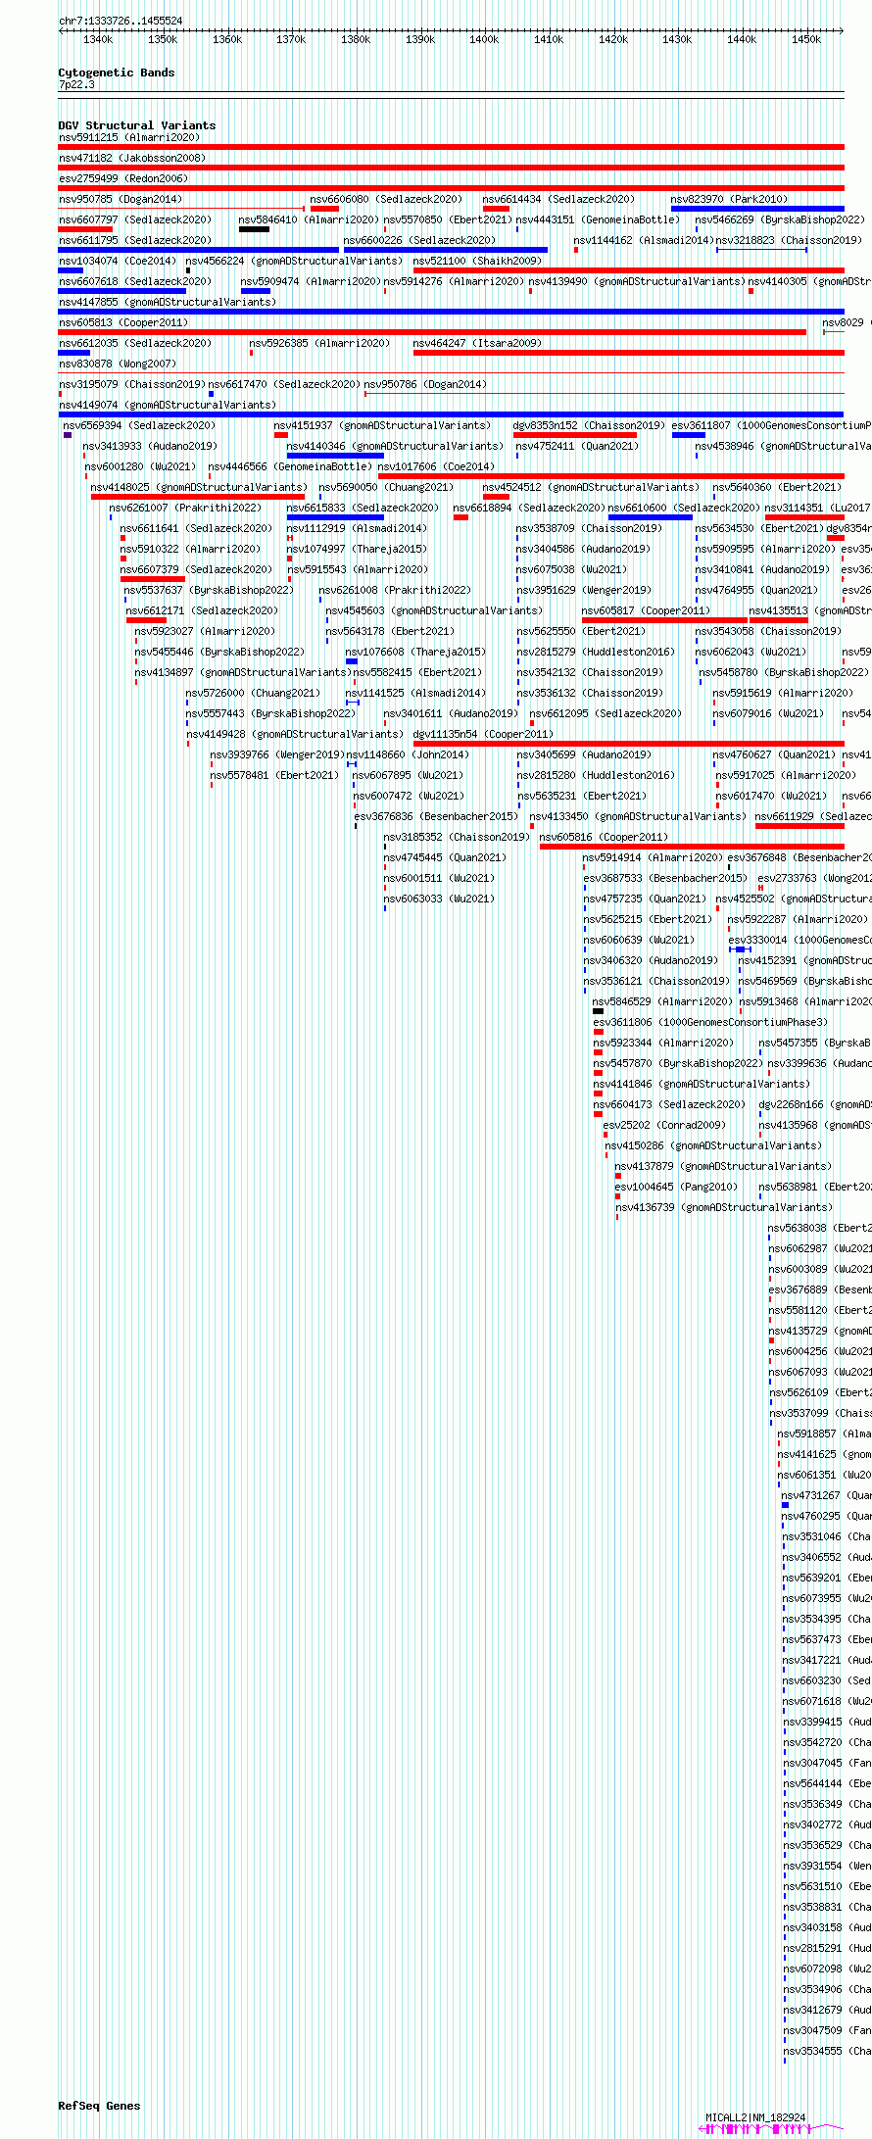Select nsv3218823 (Chaisson2019) variant
Screen dimensions: 872x2139
tap(761, 250)
